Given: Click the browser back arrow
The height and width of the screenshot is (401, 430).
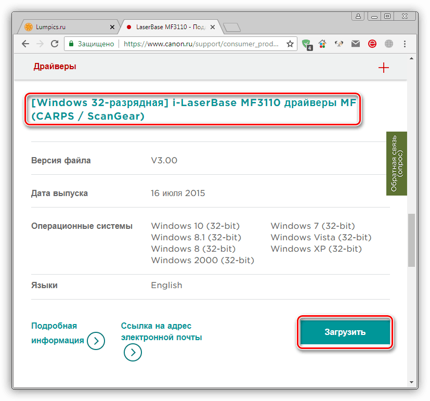Looking at the screenshot, I should coord(24,44).
